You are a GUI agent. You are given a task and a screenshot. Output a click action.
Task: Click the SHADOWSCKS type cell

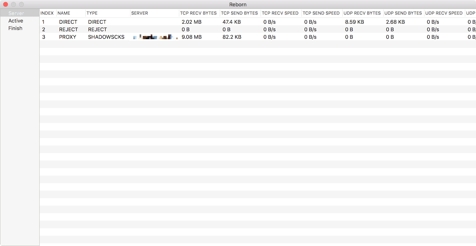point(106,37)
